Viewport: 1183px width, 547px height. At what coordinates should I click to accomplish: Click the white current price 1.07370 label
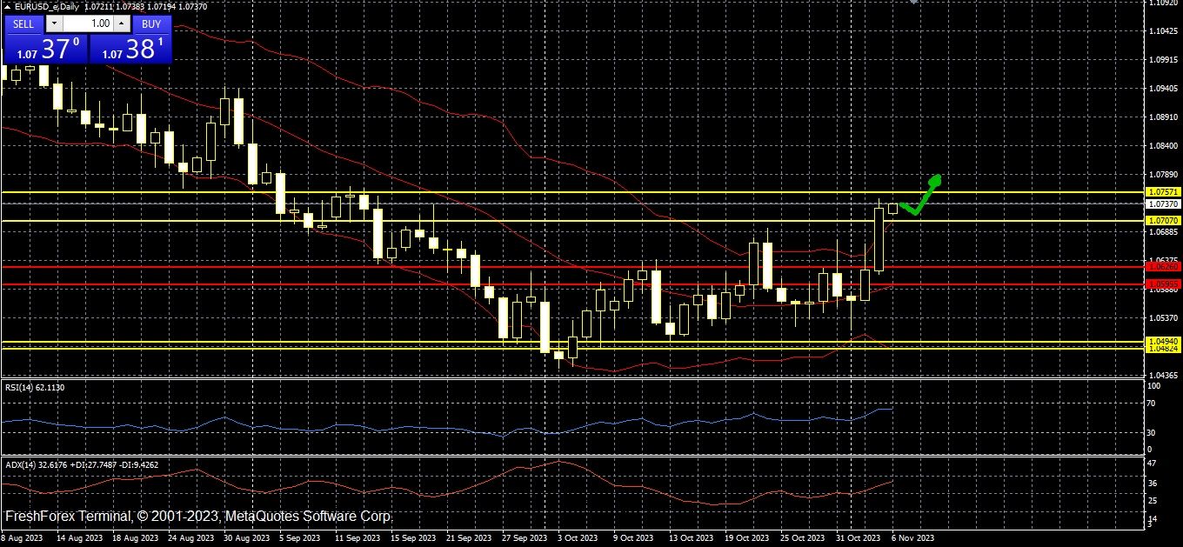(x=1162, y=203)
